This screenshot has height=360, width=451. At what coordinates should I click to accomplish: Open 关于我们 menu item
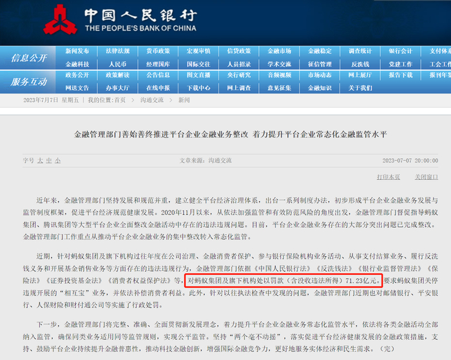360,88
